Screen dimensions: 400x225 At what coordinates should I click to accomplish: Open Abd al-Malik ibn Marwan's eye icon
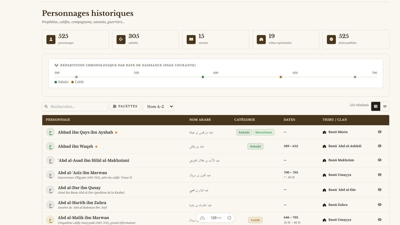coord(380,220)
